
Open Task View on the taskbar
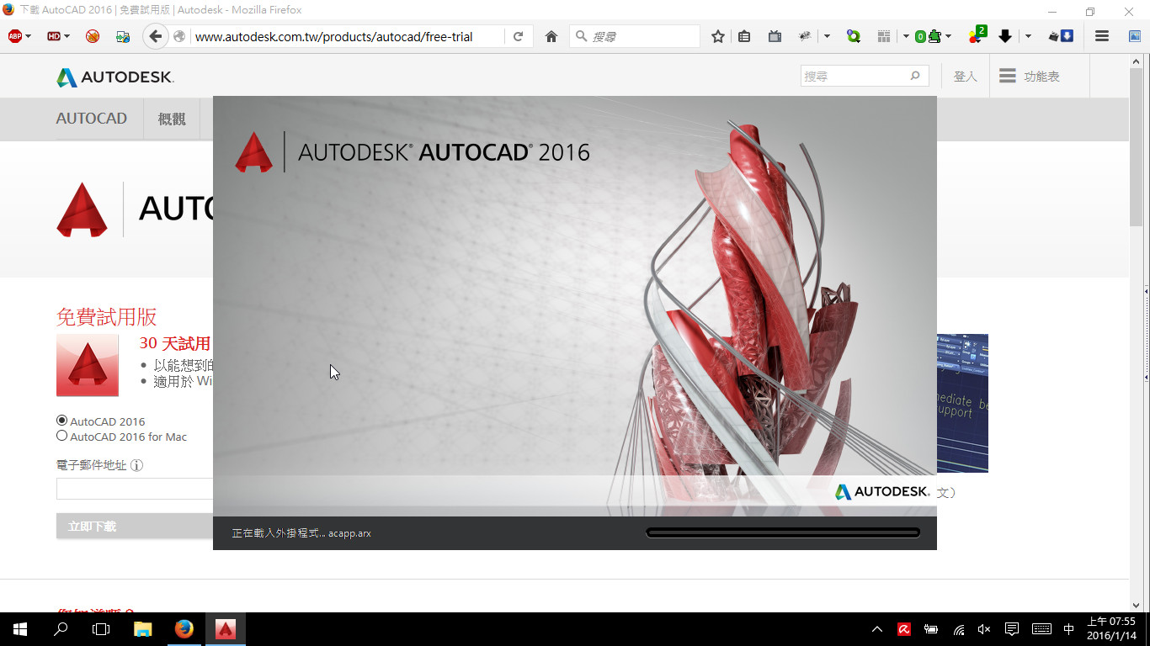(x=101, y=629)
